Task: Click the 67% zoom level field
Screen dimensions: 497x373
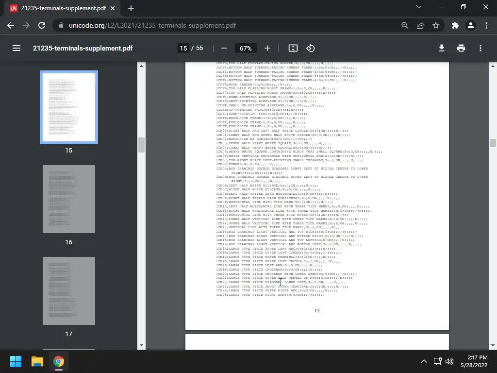Action: pyautogui.click(x=246, y=48)
